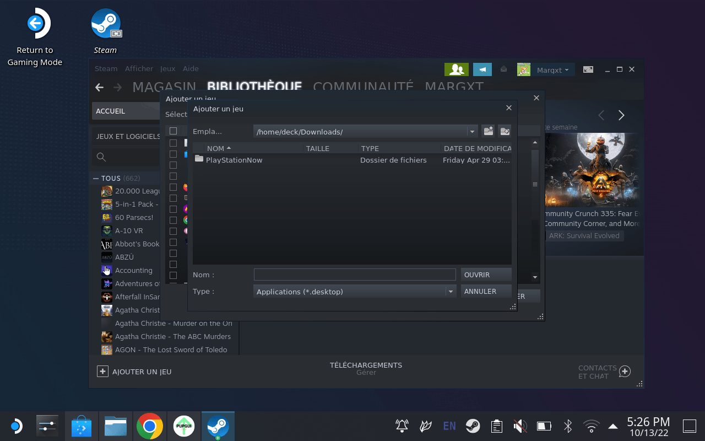Open System Settings from the taskbar
This screenshot has width=705, height=441.
[x=47, y=426]
